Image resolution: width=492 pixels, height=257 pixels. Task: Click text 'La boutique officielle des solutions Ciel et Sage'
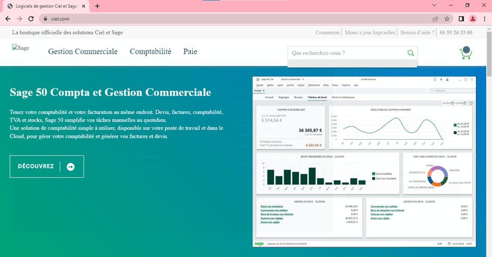tap(68, 32)
